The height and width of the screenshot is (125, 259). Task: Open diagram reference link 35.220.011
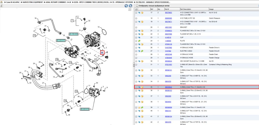[61, 40]
